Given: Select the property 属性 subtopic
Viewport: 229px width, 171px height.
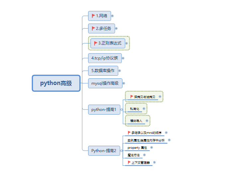Looking at the screenshot, I should (137, 148).
